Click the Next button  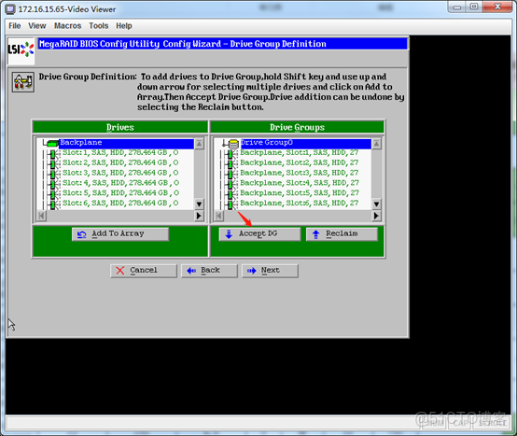point(270,271)
